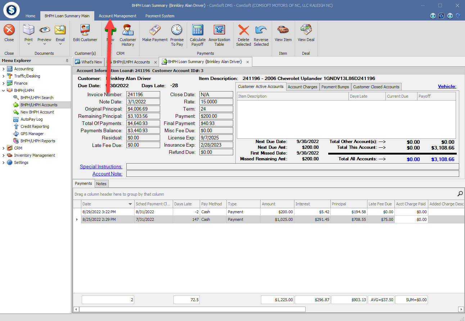Screen dimensions: 465x321
Task: Open the Amortization Table
Action: 219,30
